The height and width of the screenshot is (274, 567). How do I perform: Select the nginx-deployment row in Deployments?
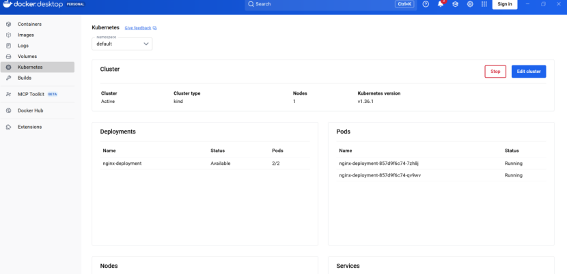point(205,164)
